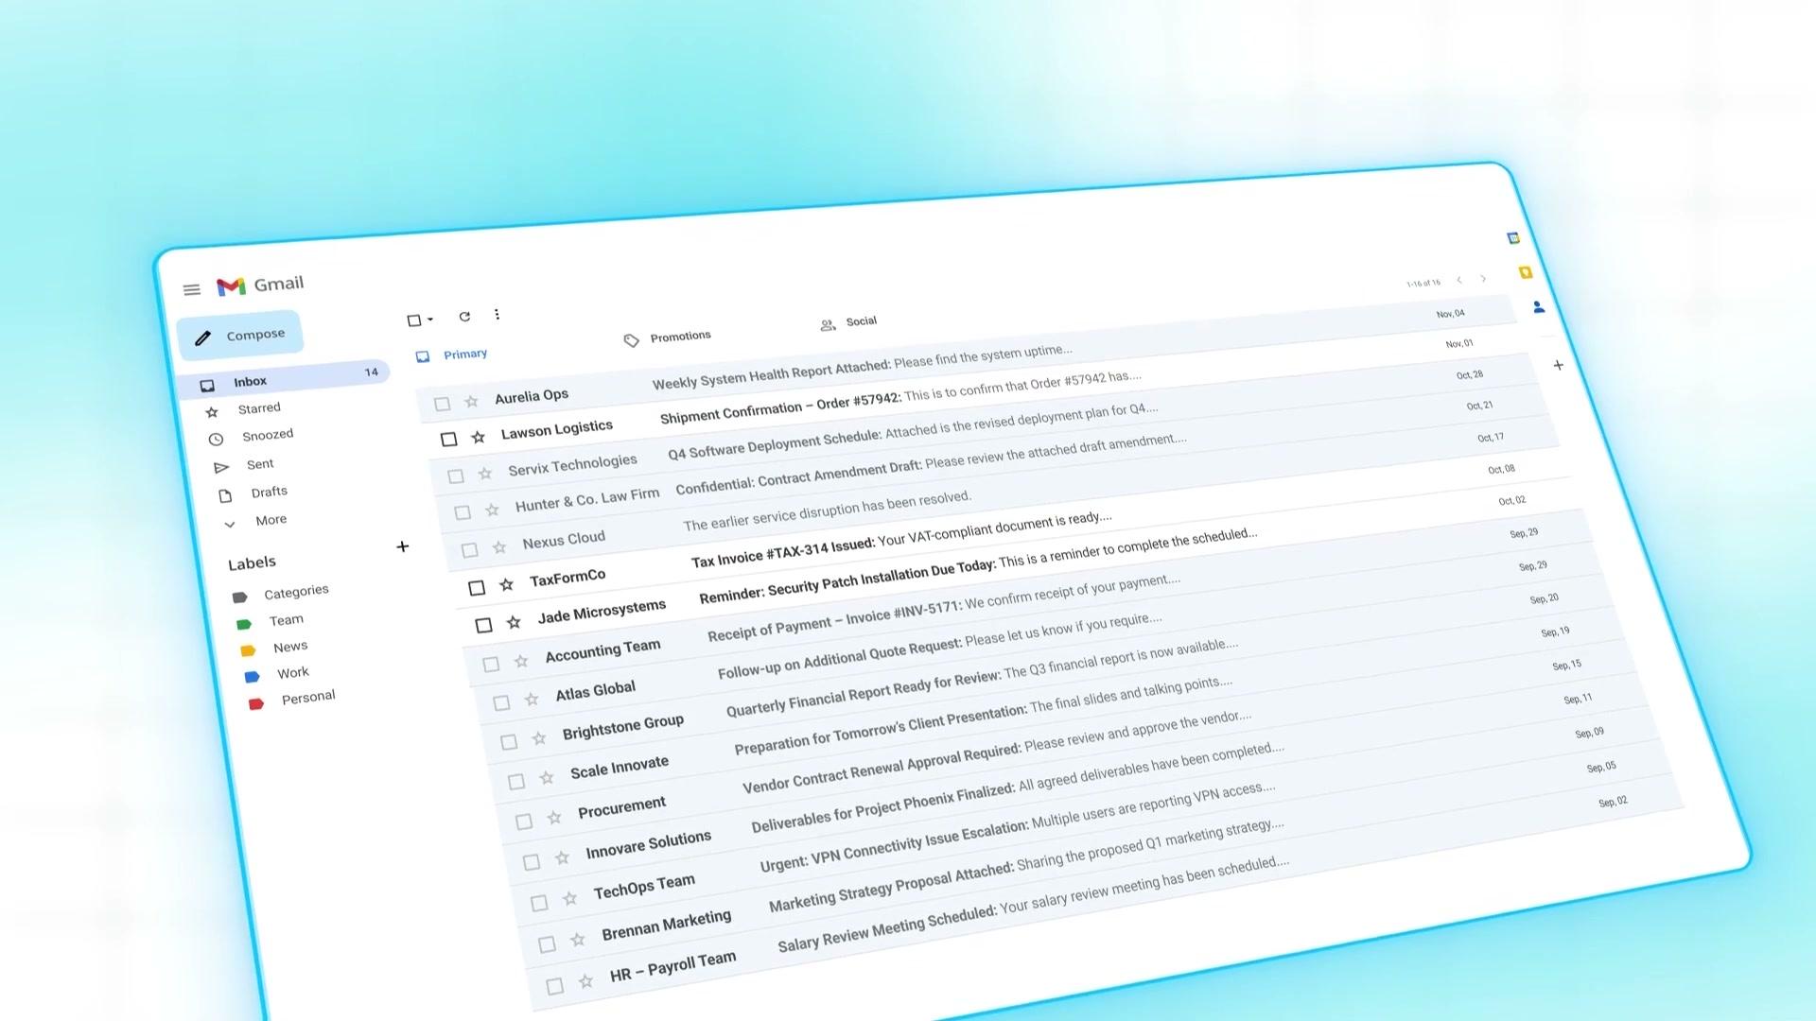The width and height of the screenshot is (1816, 1021).
Task: Star the Jade Microsystems email
Action: click(x=514, y=622)
